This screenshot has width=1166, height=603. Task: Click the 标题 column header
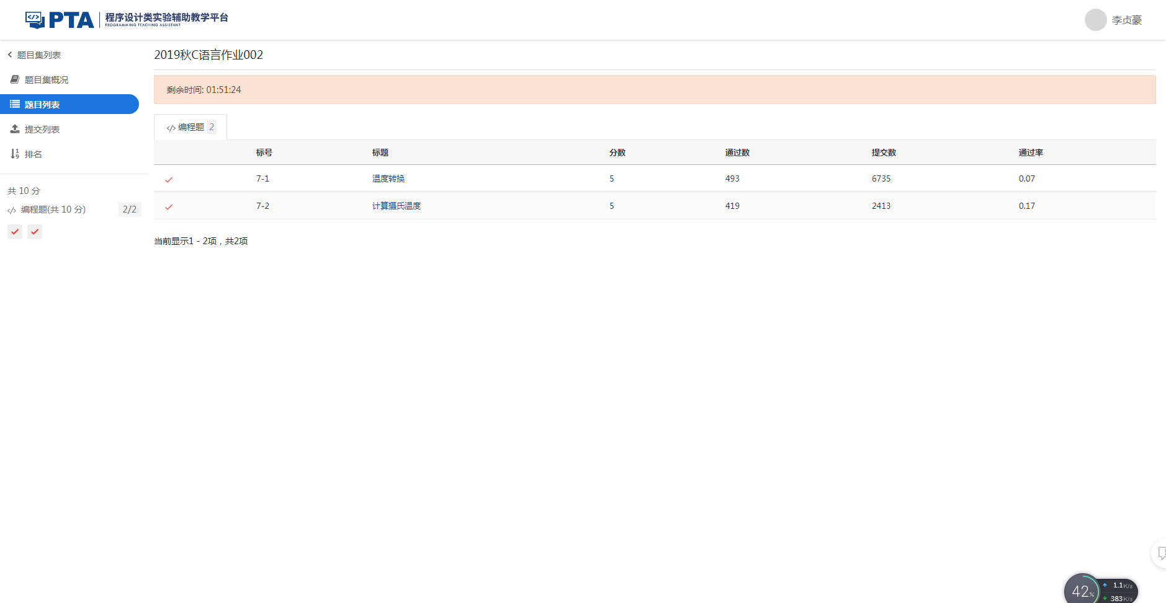click(x=380, y=152)
